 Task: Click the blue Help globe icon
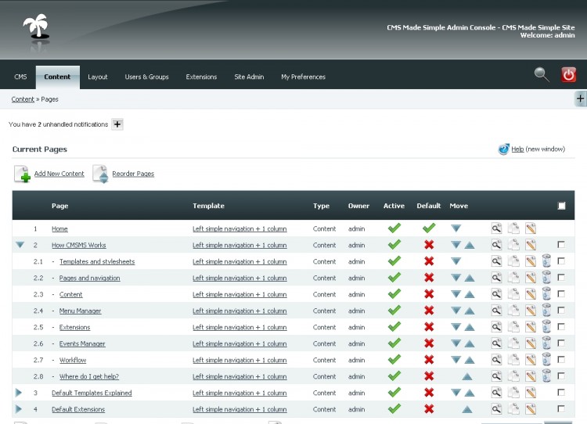(x=503, y=149)
